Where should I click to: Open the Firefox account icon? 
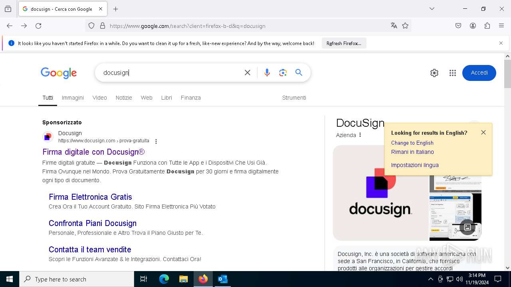(x=473, y=26)
